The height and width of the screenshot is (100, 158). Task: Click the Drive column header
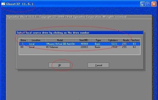tap(23, 40)
